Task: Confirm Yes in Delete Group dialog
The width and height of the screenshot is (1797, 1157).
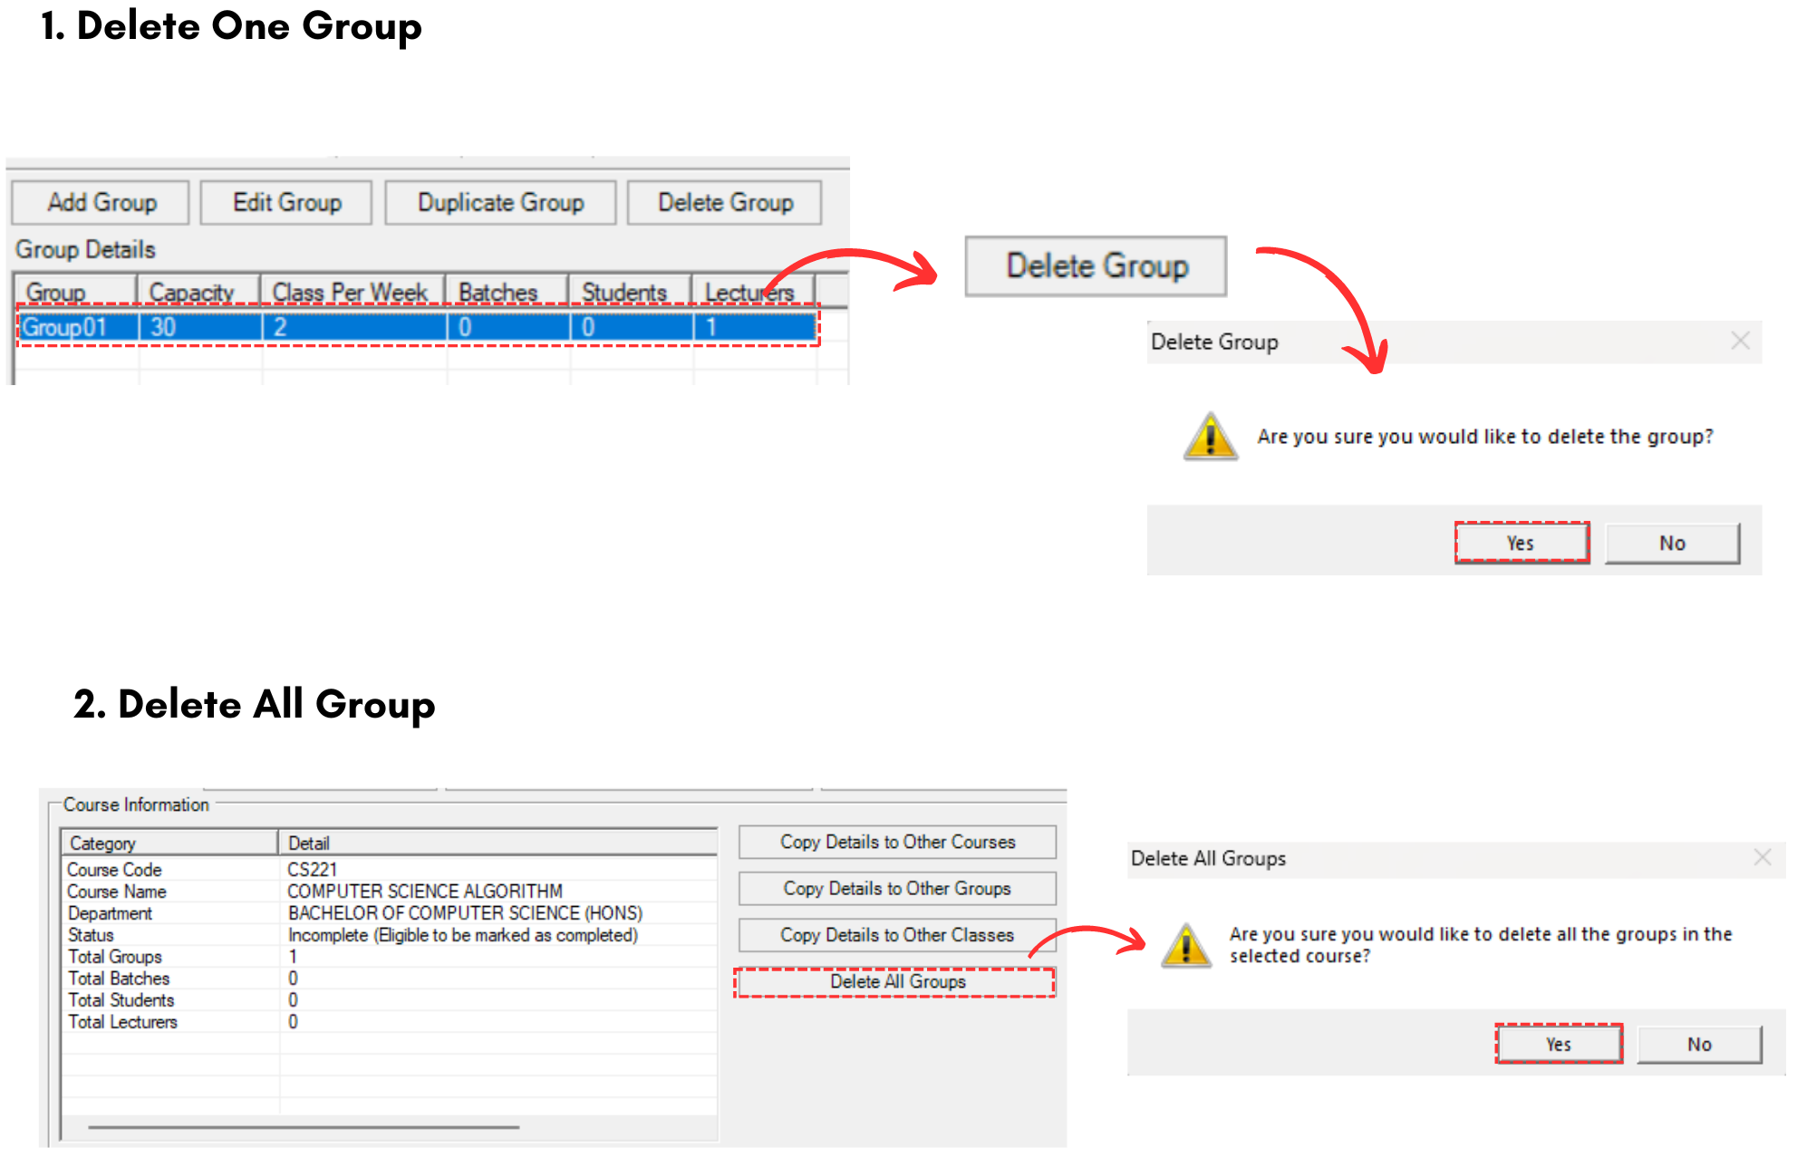Action: coord(1522,543)
